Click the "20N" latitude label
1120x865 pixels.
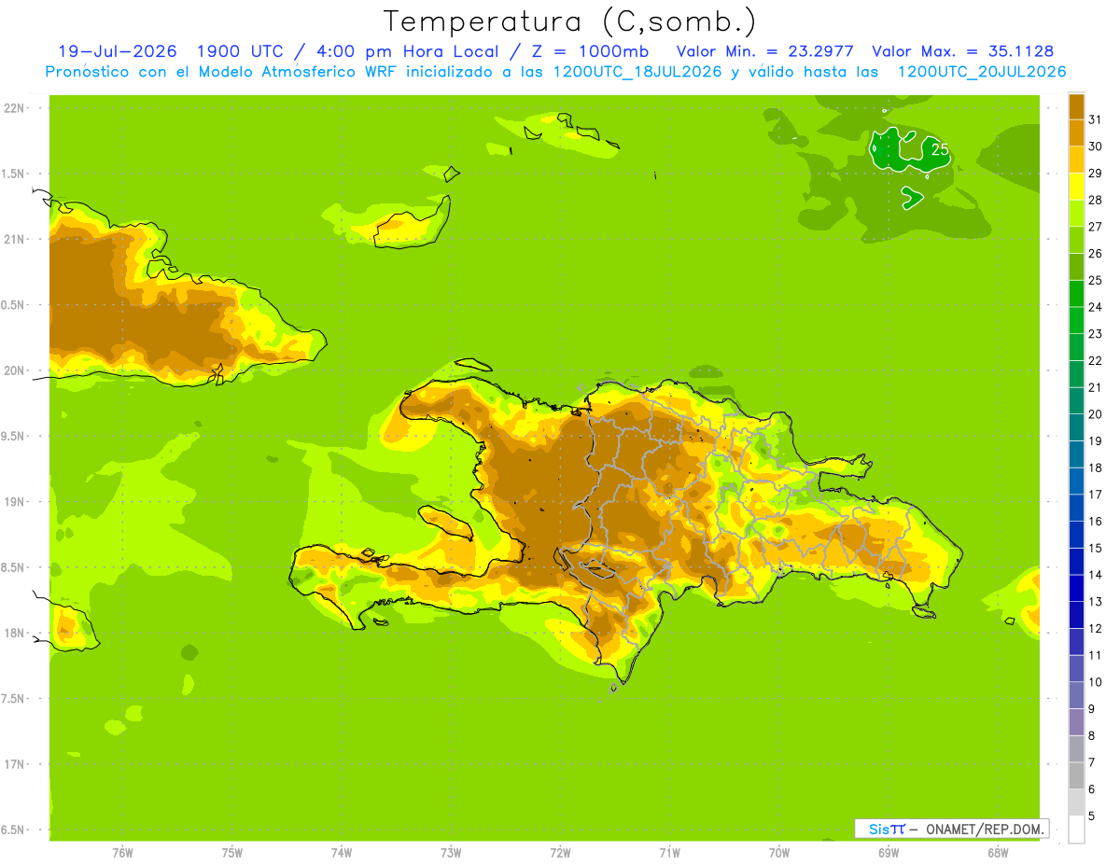16,370
